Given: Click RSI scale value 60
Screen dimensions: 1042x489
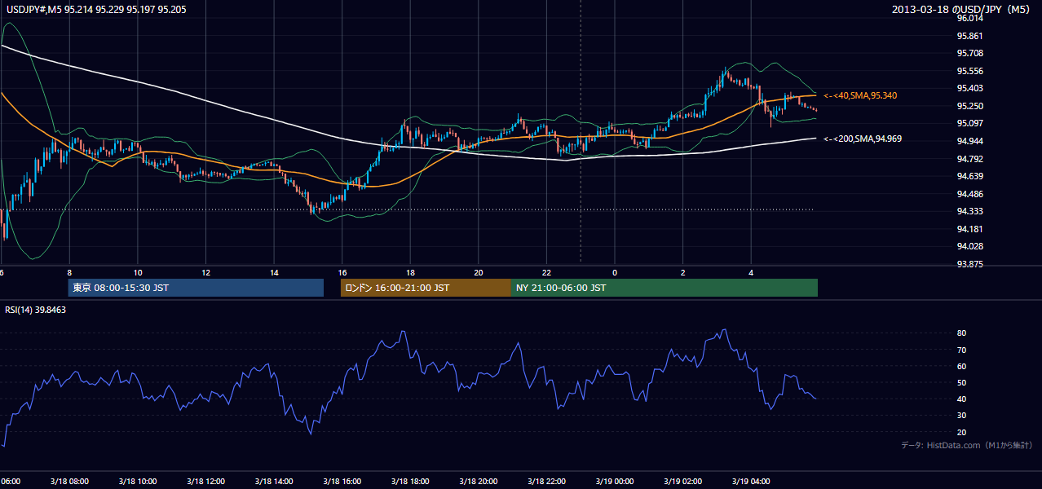Looking at the screenshot, I should 961,366.
